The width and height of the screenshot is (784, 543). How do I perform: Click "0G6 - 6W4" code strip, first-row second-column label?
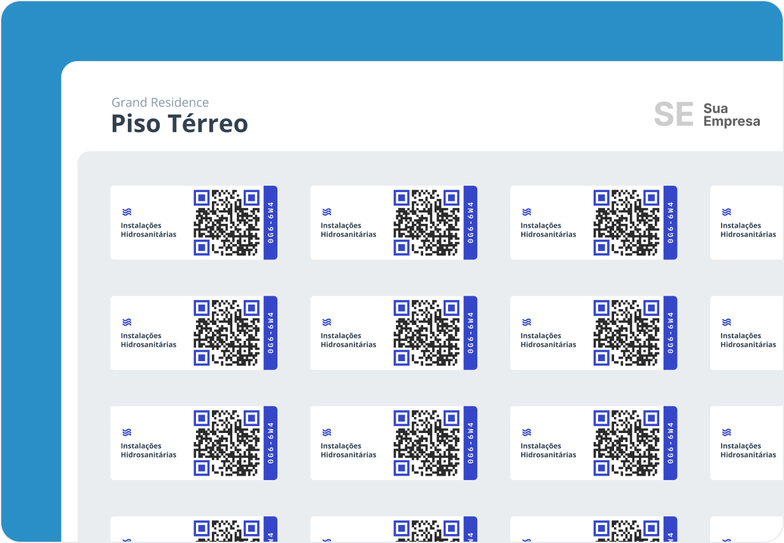coord(470,223)
